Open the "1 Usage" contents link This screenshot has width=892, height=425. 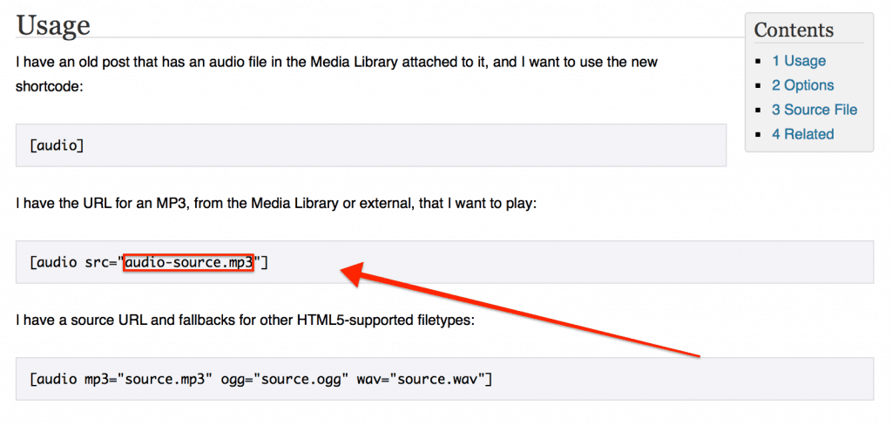pos(798,61)
